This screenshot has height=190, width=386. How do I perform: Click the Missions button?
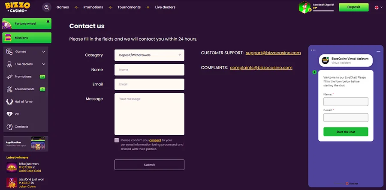[x=27, y=38]
